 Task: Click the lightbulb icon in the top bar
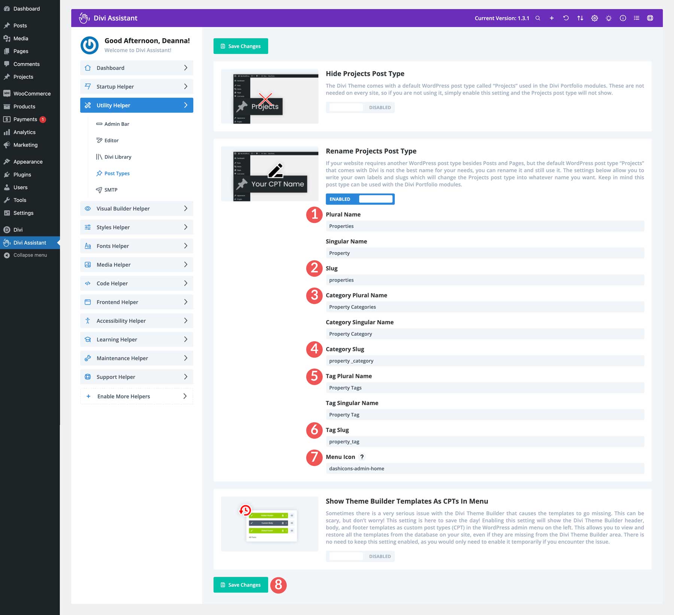click(x=609, y=18)
